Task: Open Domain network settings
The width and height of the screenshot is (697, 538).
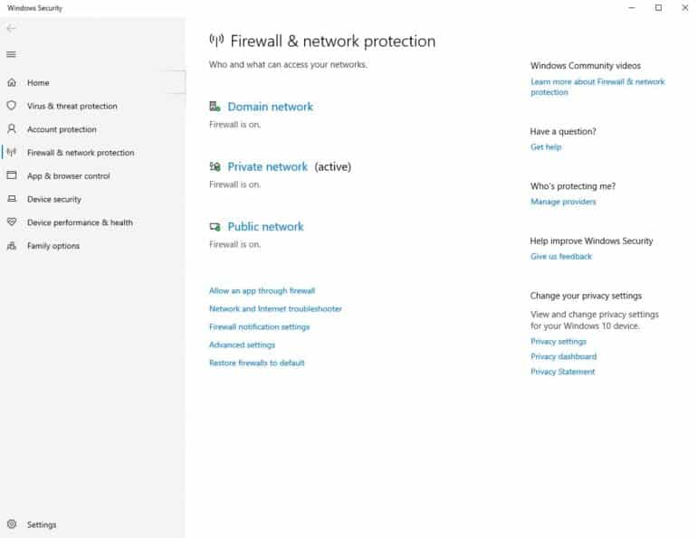Action: [270, 107]
